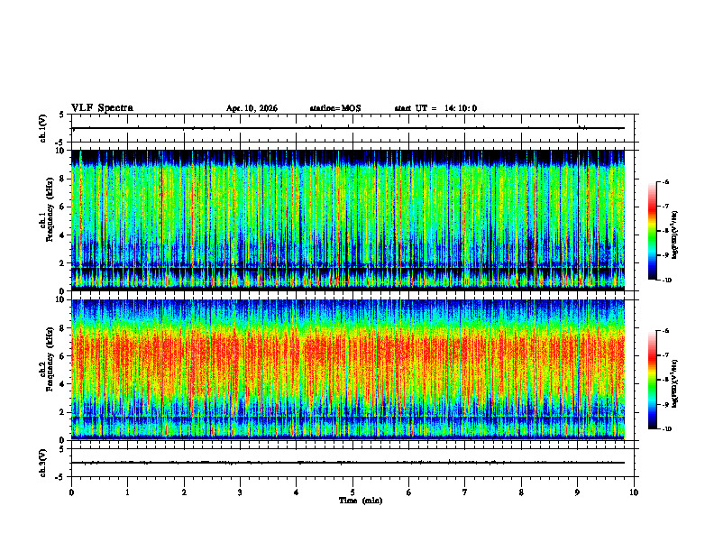Click the time axis tick label '10'

click(x=634, y=492)
